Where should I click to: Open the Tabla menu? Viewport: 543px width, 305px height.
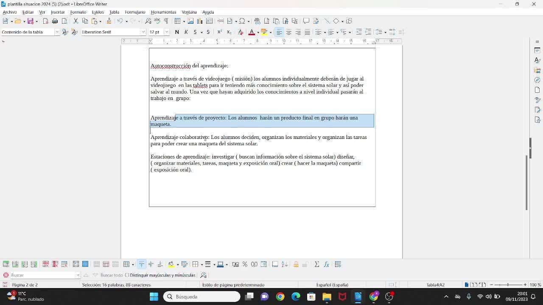pos(114,12)
